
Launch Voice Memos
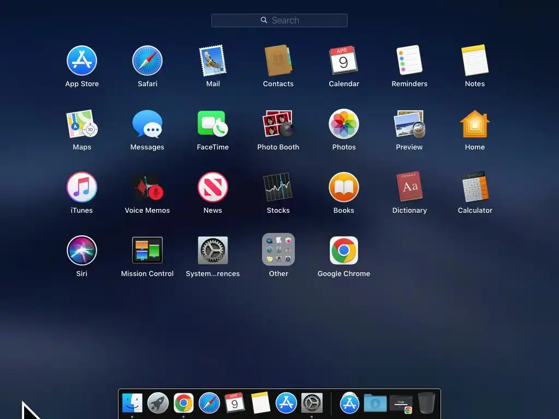click(x=148, y=187)
